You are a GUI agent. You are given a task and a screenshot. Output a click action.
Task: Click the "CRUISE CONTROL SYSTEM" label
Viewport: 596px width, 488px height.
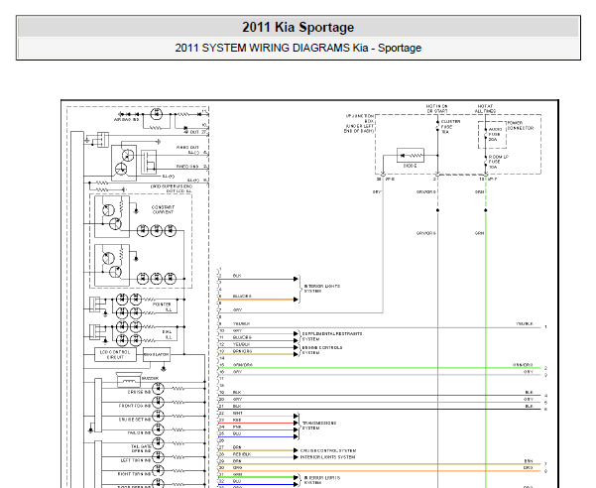[328, 450]
